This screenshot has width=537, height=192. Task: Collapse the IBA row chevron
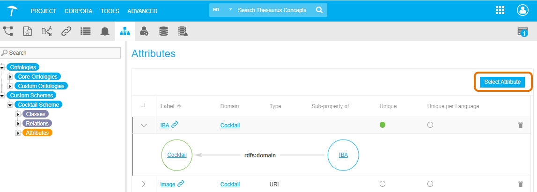point(144,125)
